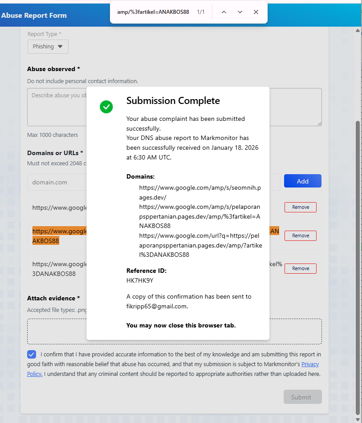Viewport: 362px width, 423px height.
Task: Close the find-in-page bar
Action: 256,12
